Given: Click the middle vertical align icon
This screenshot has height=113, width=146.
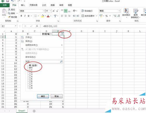Looking at the screenshot, I should [66, 11].
